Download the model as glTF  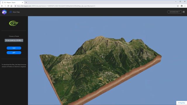[x=14, y=52]
